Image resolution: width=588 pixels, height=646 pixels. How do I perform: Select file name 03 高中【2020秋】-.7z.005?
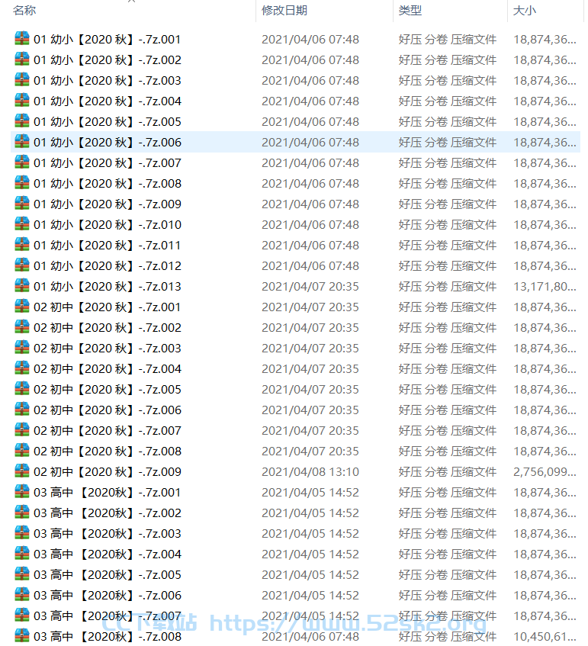[107, 575]
